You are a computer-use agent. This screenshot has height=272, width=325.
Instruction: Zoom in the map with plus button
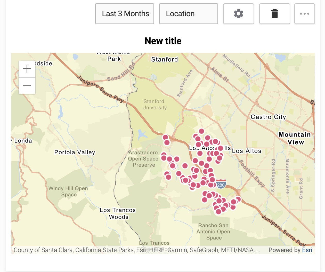coord(27,69)
